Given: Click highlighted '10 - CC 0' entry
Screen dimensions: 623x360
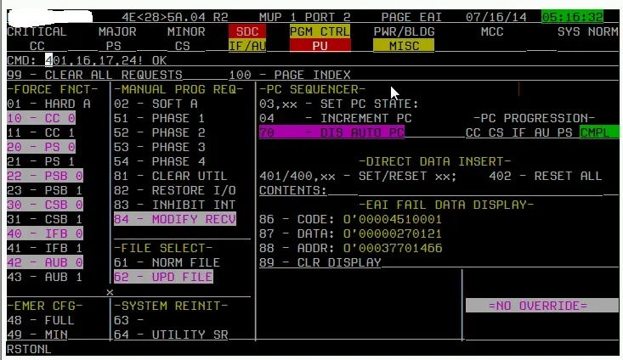Looking at the screenshot, I should (41, 118).
